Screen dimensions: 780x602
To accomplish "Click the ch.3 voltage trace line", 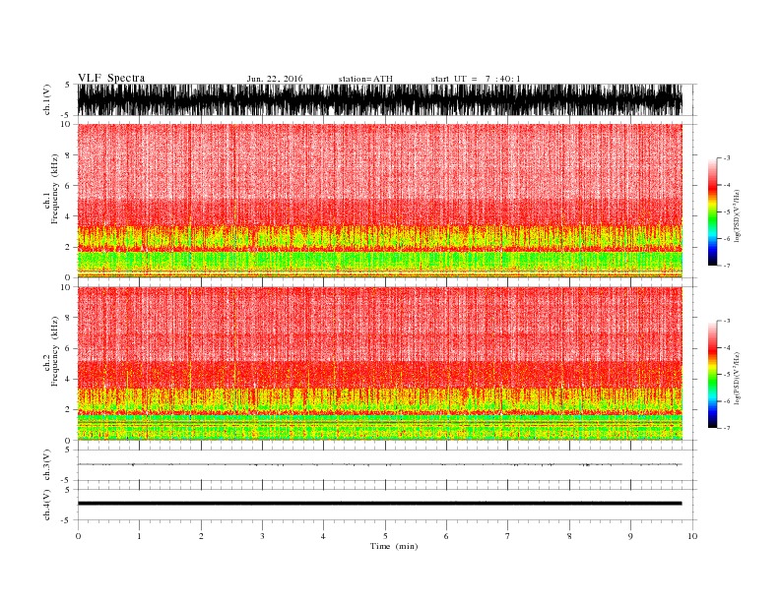I will pyautogui.click(x=380, y=464).
